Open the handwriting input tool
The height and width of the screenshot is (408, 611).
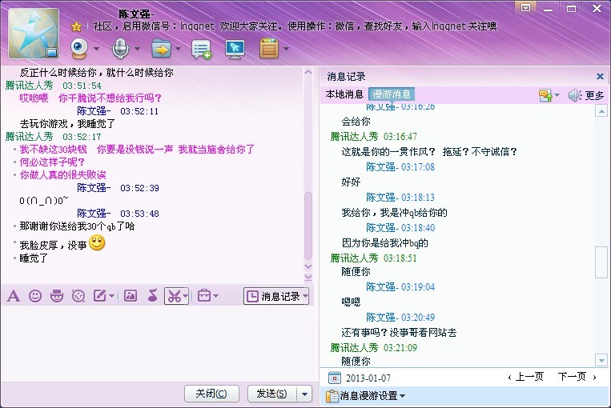[x=100, y=296]
